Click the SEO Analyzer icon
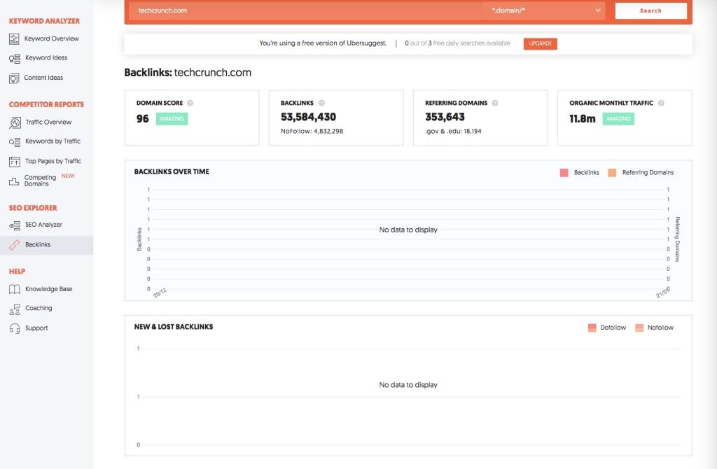The width and height of the screenshot is (717, 469). click(15, 225)
